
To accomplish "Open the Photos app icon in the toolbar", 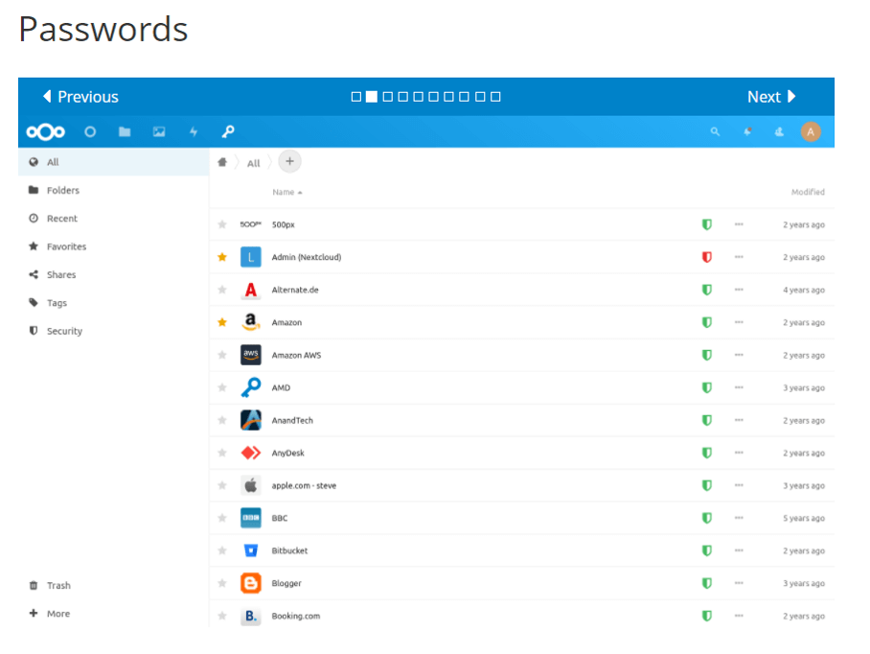I will 159,131.
